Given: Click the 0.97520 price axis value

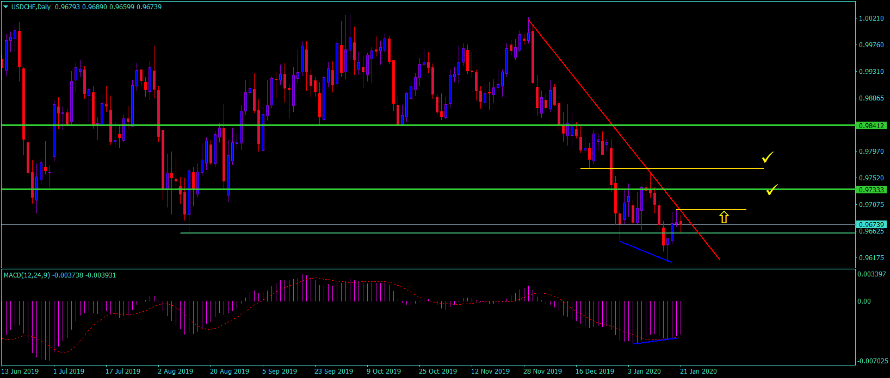Looking at the screenshot, I should tap(871, 178).
